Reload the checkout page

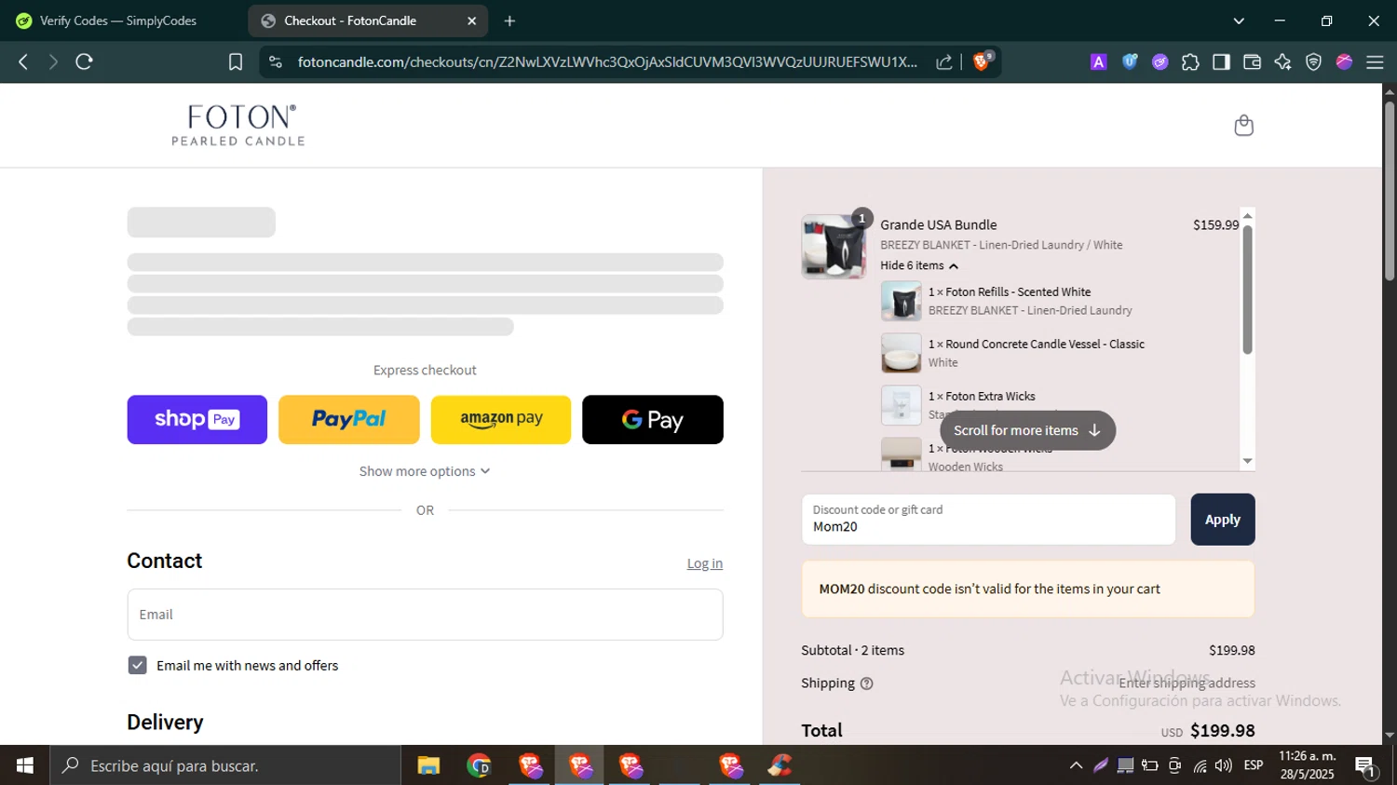pyautogui.click(x=85, y=61)
